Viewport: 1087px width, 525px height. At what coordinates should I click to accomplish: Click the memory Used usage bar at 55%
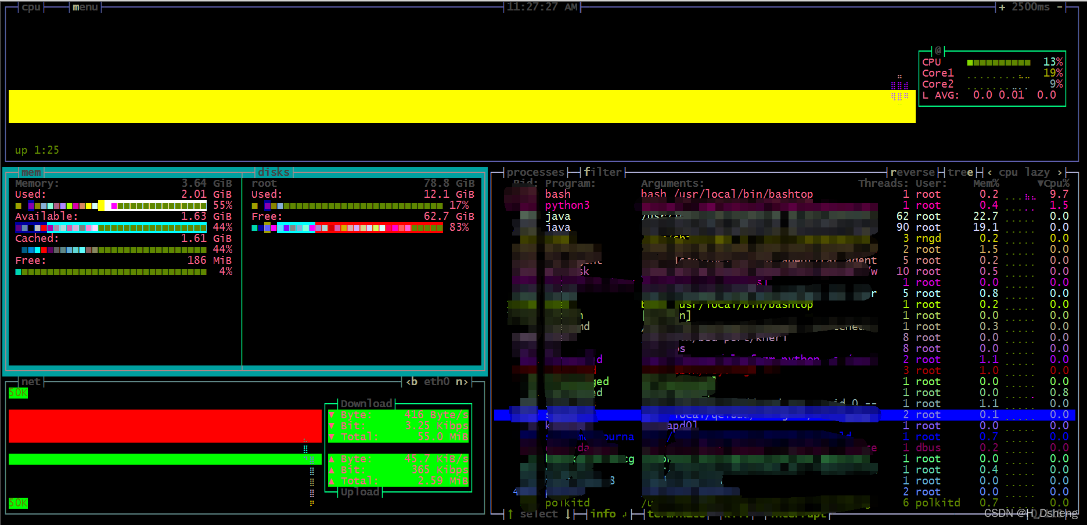point(111,205)
